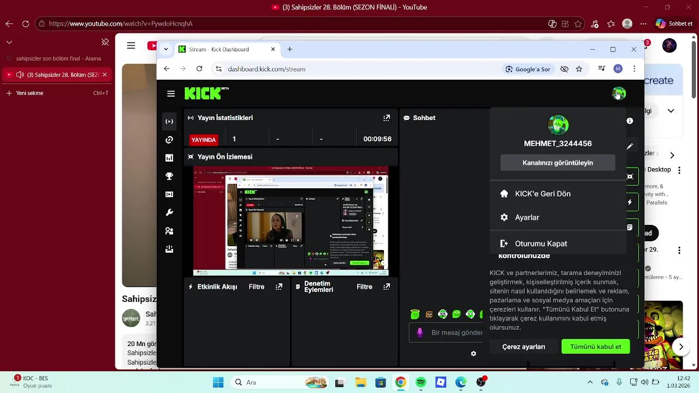The height and width of the screenshot is (393, 699).
Task: Select the Sahipsizler 28. Bölüm vertical tab
Action: pos(57,75)
